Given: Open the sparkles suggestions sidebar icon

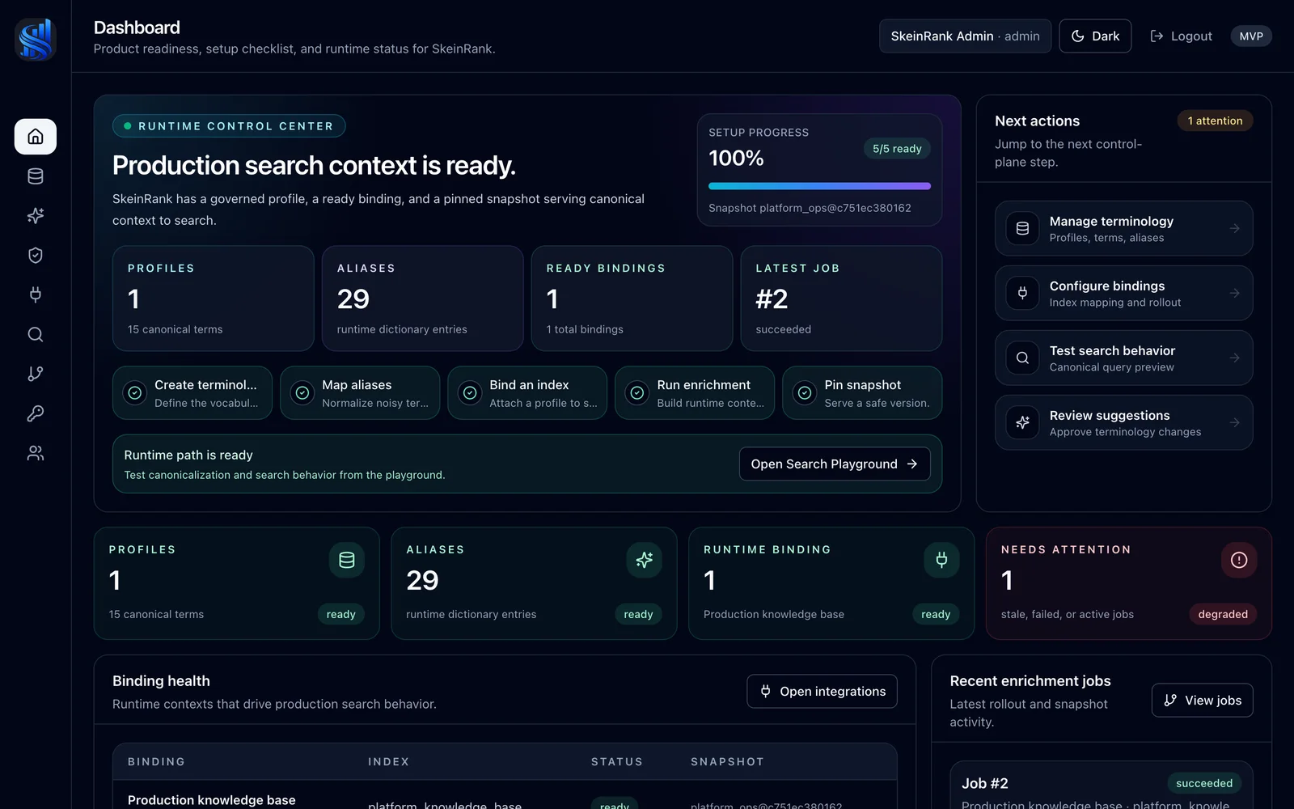Looking at the screenshot, I should [36, 216].
